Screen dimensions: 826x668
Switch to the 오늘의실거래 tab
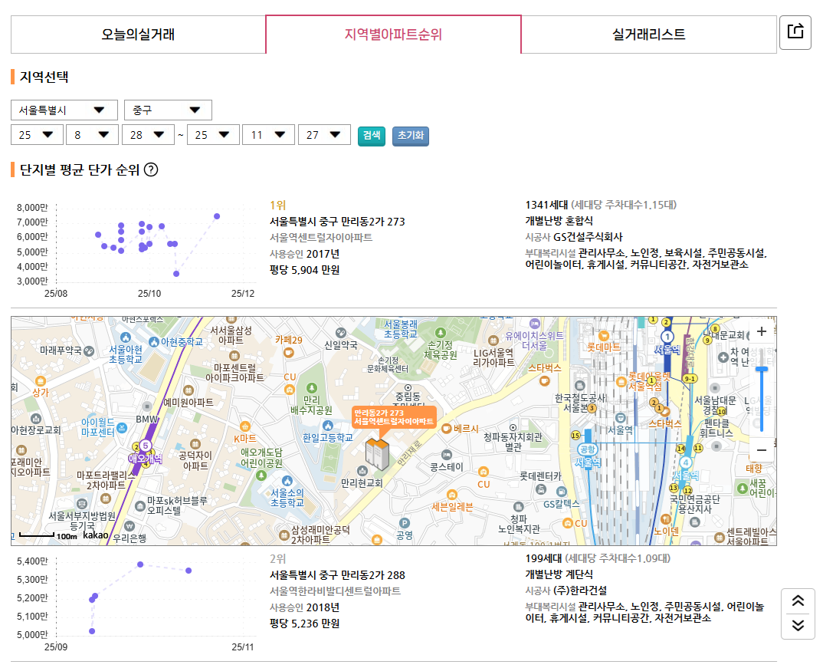point(138,35)
